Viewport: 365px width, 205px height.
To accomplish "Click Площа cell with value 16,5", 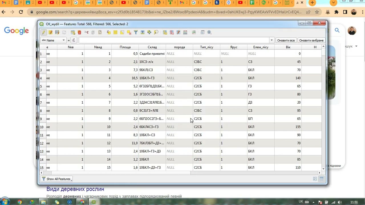I will click(x=125, y=78).
